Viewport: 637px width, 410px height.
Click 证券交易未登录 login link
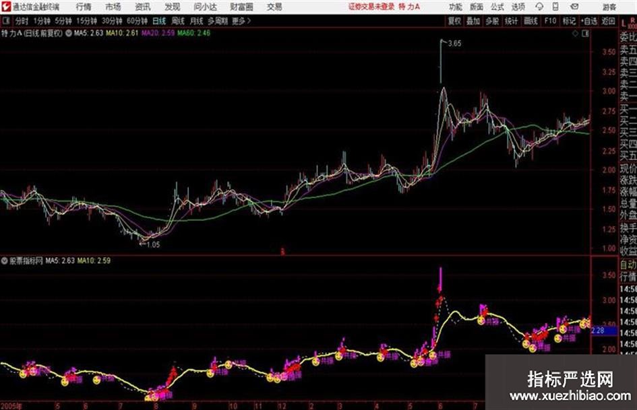(371, 7)
